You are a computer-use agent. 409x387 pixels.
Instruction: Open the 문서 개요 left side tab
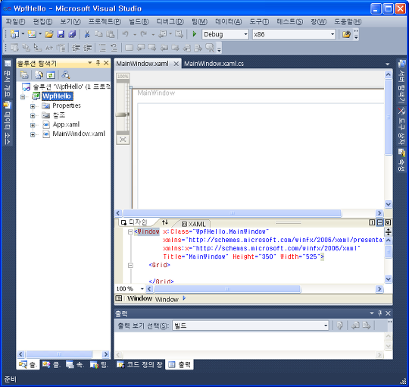(8, 78)
